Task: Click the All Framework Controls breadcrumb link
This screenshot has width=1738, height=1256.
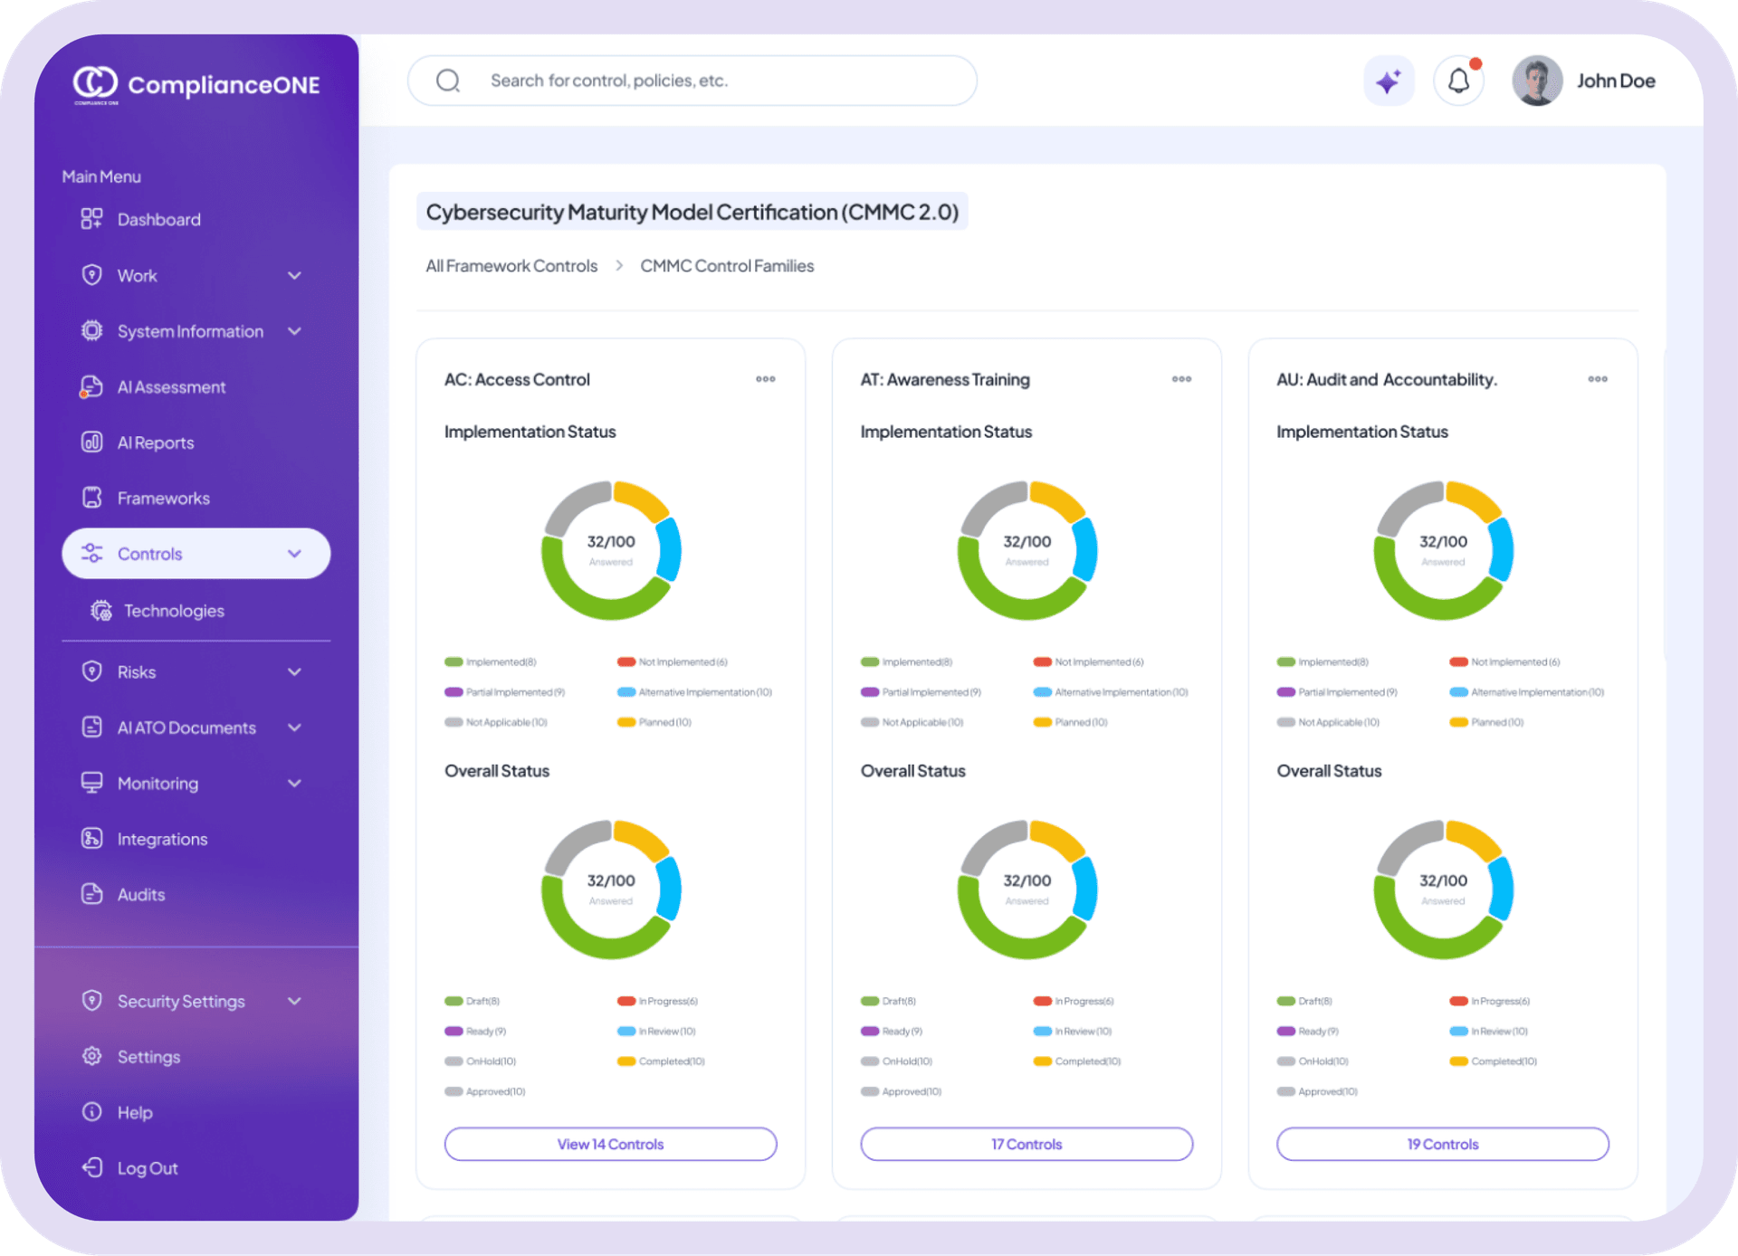Action: coord(511,266)
